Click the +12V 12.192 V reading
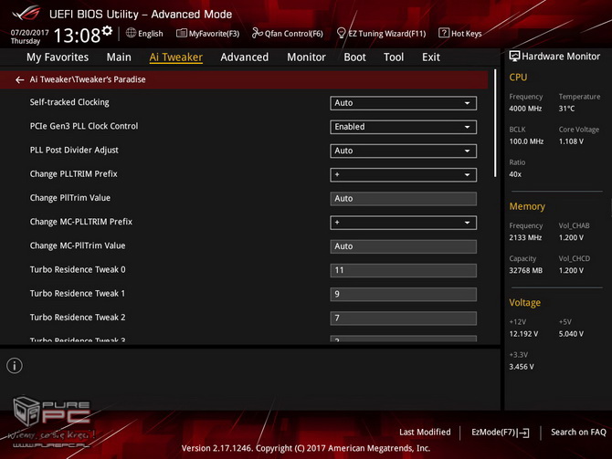612x459 pixels. [523, 334]
